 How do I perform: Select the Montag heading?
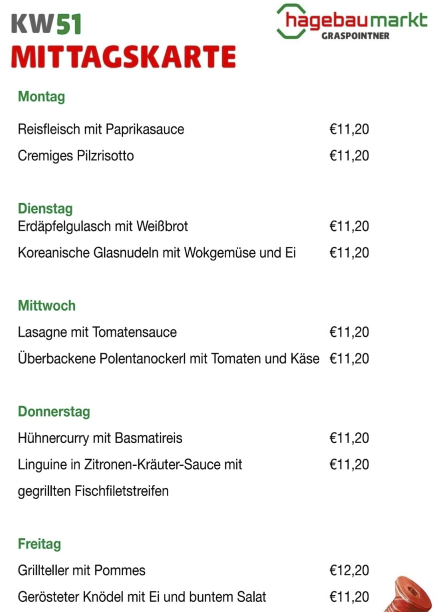(42, 96)
